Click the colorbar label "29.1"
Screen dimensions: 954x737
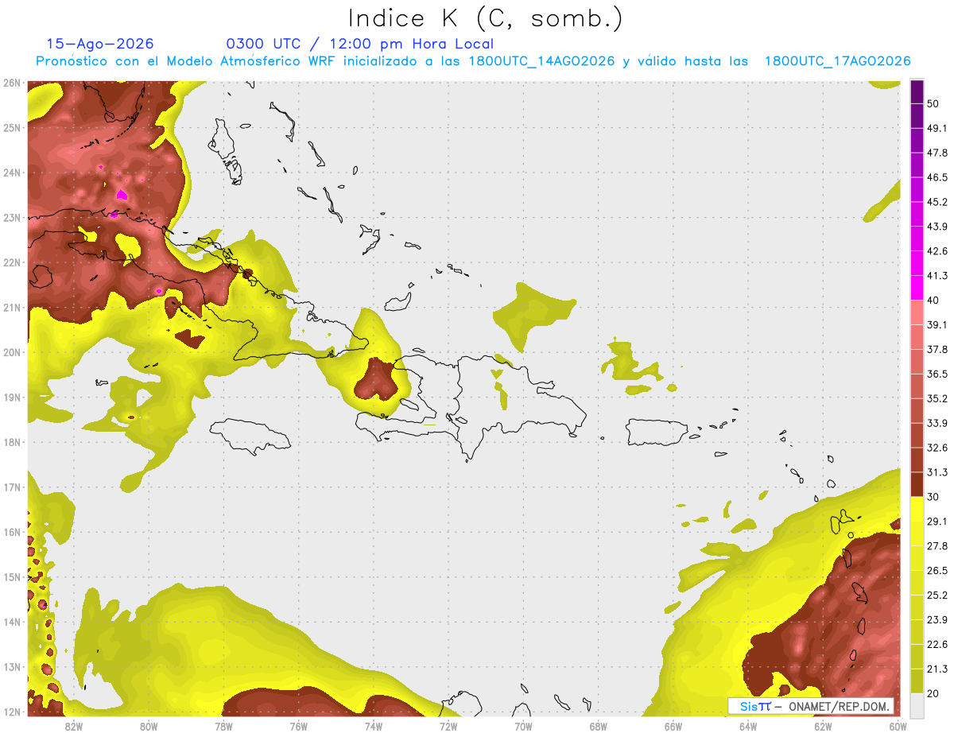click(937, 522)
